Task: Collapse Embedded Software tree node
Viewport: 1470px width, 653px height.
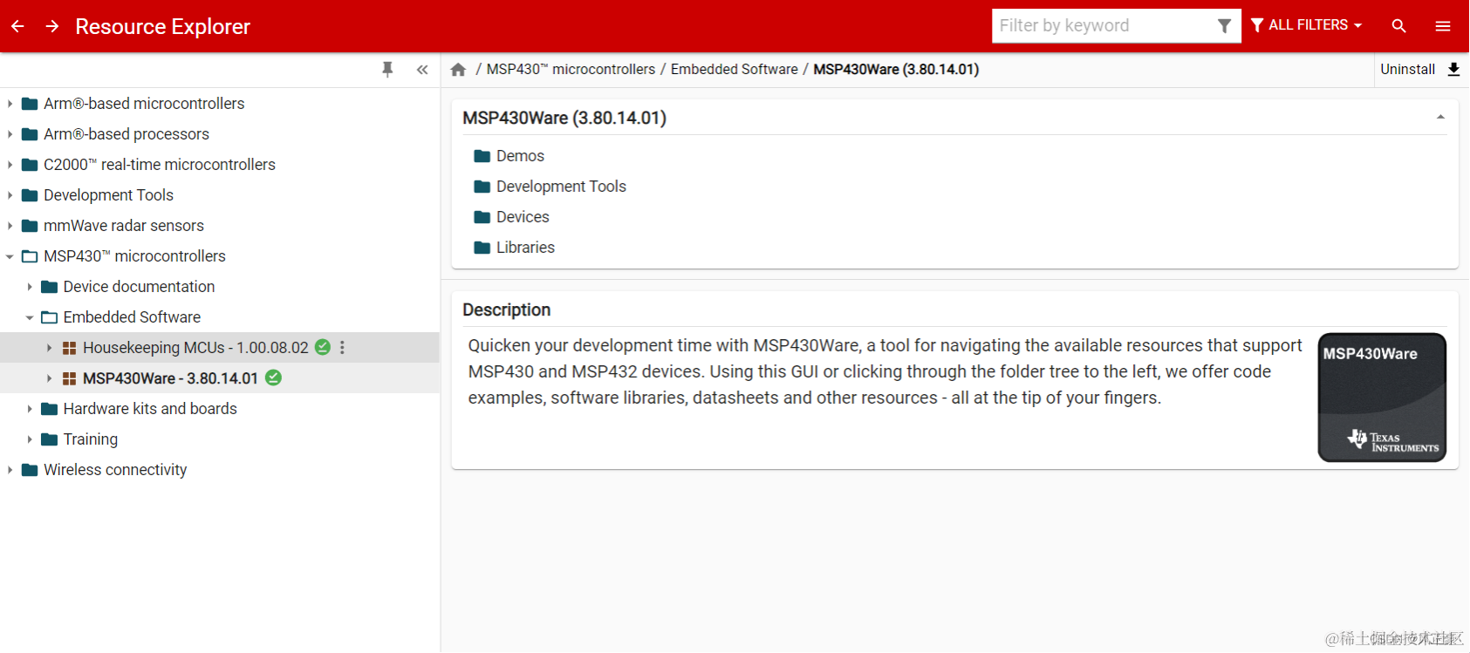Action: point(30,317)
